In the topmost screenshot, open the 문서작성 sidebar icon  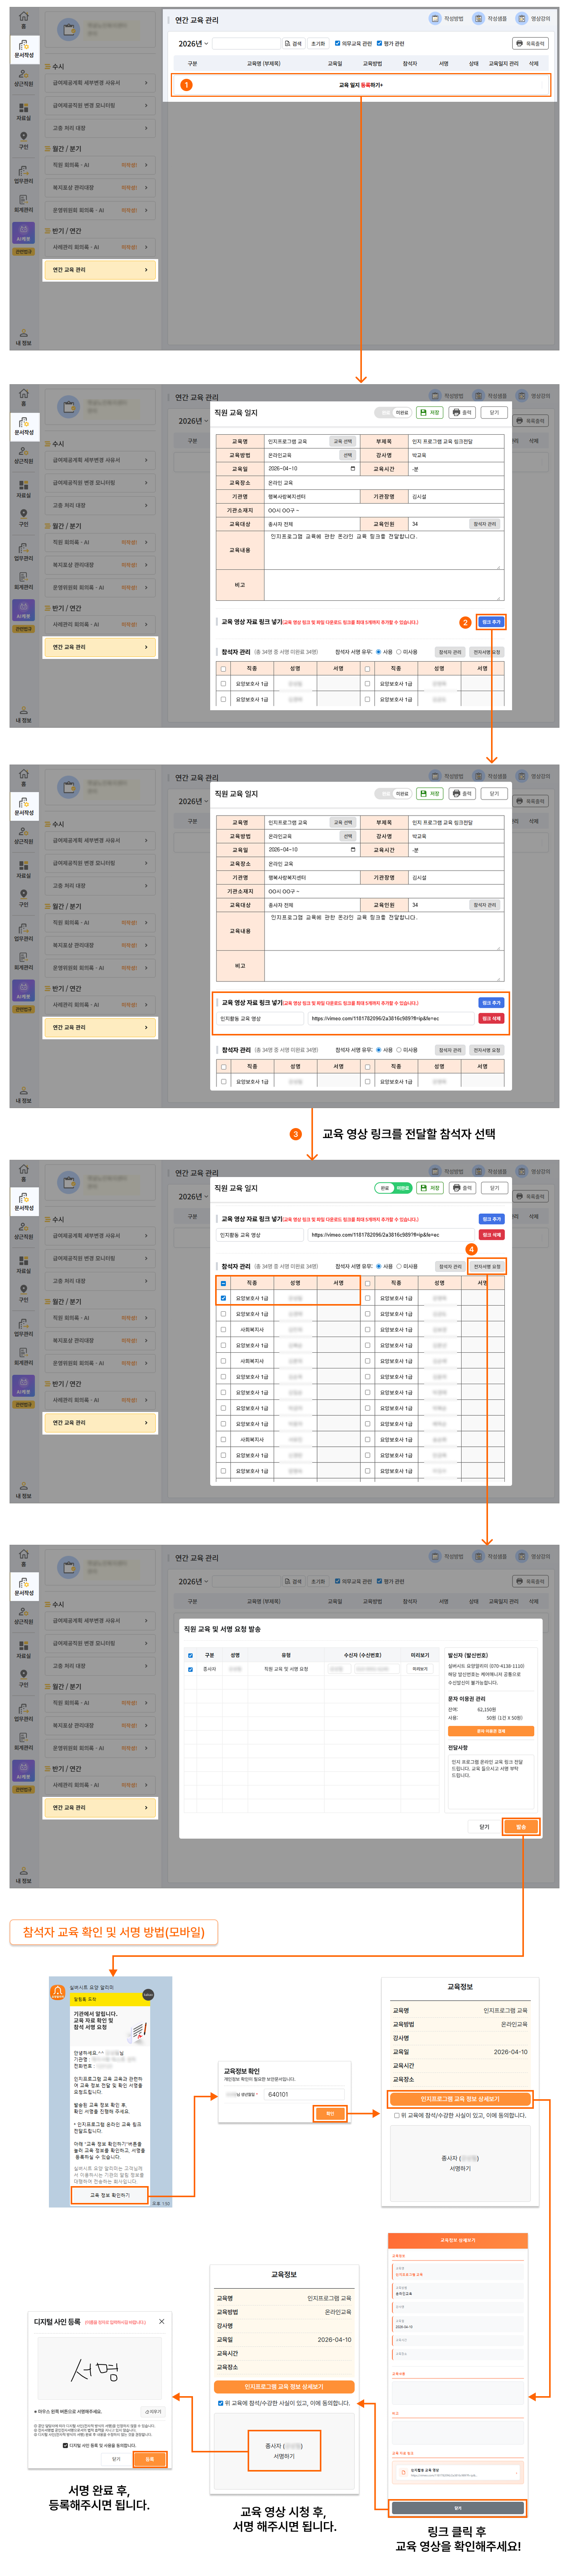pyautogui.click(x=24, y=49)
